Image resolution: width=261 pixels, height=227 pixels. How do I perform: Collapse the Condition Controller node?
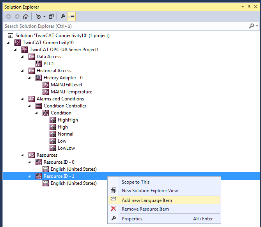click(x=29, y=106)
